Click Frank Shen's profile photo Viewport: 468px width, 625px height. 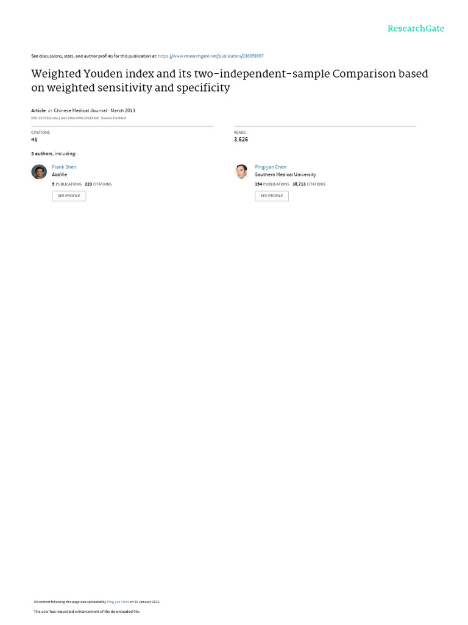(x=39, y=172)
